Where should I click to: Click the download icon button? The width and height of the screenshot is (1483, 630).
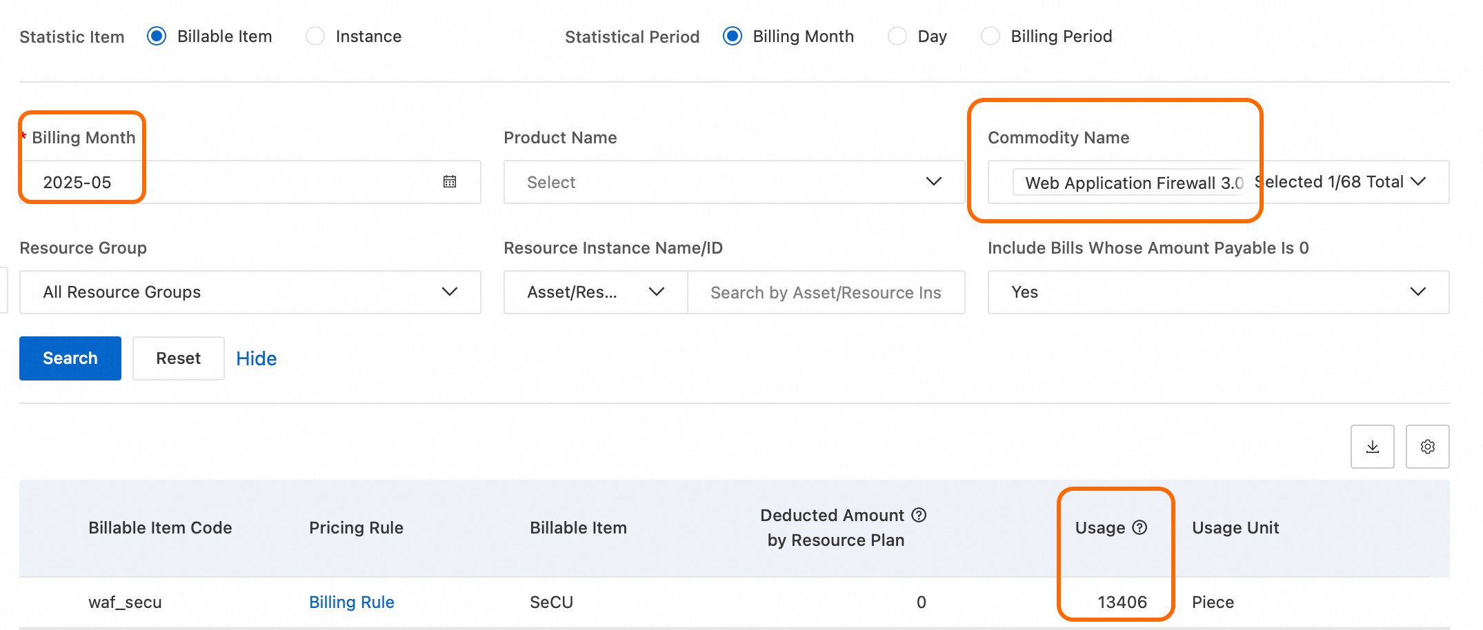click(1372, 447)
